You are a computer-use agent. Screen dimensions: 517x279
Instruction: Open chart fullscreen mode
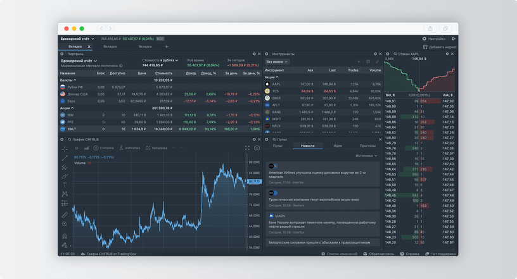pyautogui.click(x=247, y=148)
